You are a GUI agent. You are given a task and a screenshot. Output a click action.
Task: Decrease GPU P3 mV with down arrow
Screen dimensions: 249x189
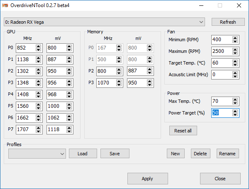tap(69, 85)
